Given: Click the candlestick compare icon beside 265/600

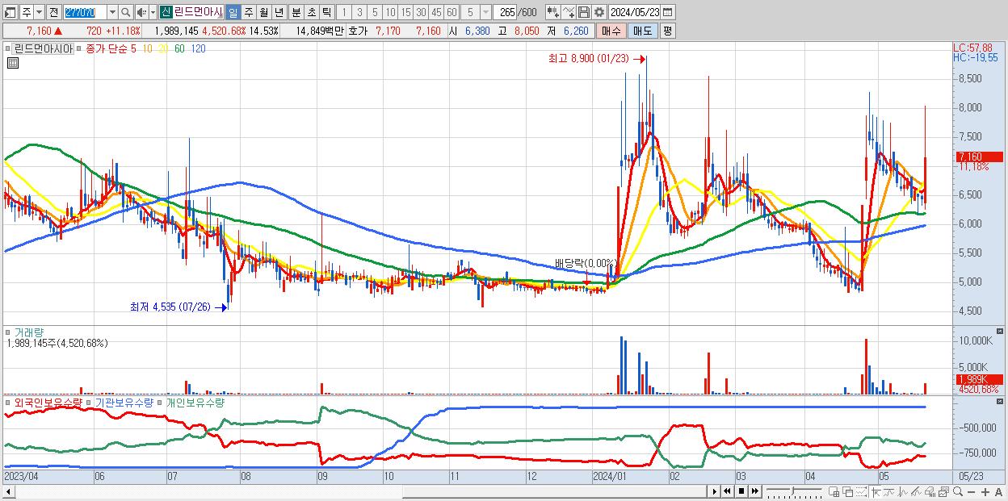Looking at the screenshot, I should (x=553, y=12).
